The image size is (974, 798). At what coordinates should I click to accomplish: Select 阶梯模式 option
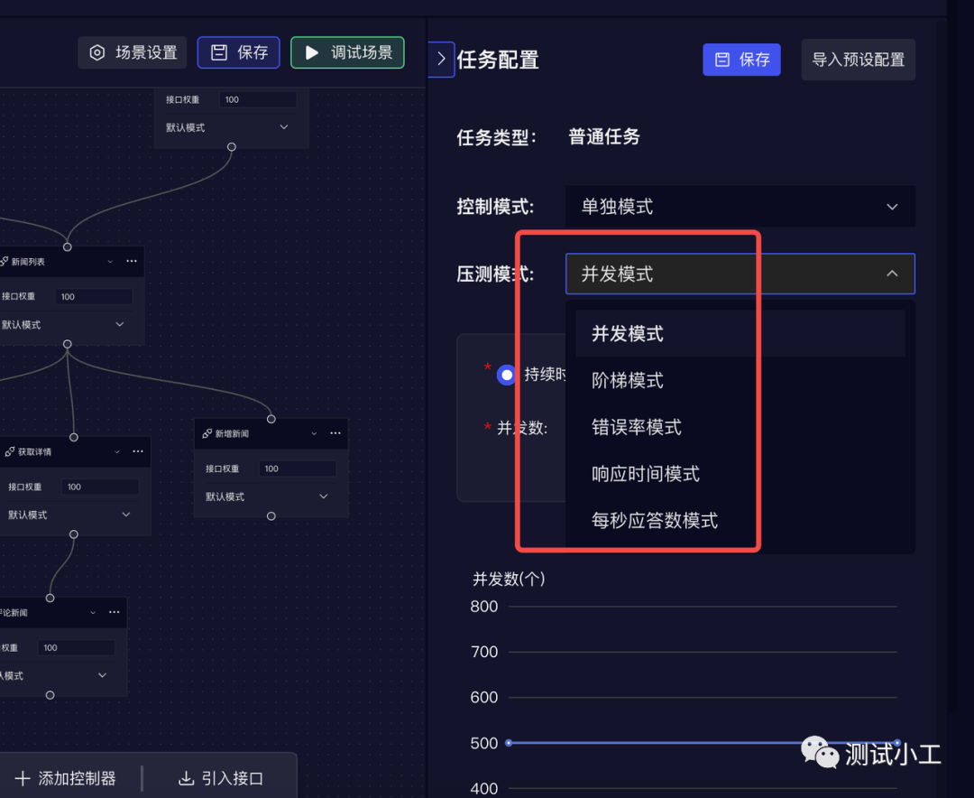click(x=740, y=380)
